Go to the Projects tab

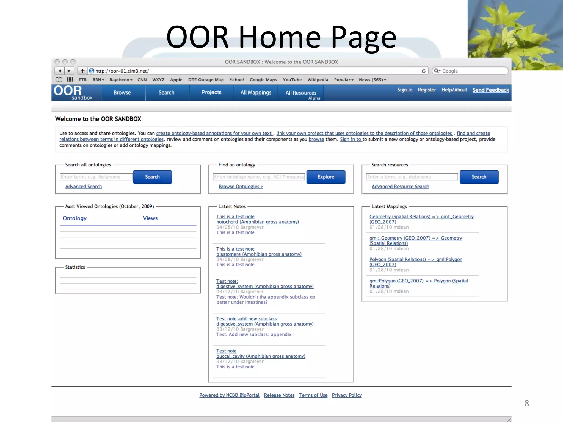point(211,93)
